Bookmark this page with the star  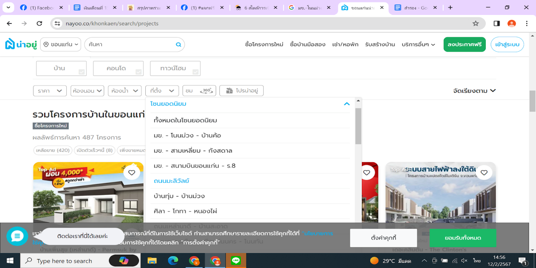476,23
